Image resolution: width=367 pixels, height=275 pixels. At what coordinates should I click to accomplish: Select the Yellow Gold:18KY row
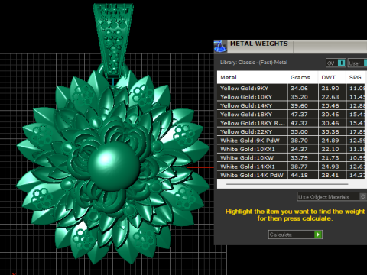(x=291, y=115)
